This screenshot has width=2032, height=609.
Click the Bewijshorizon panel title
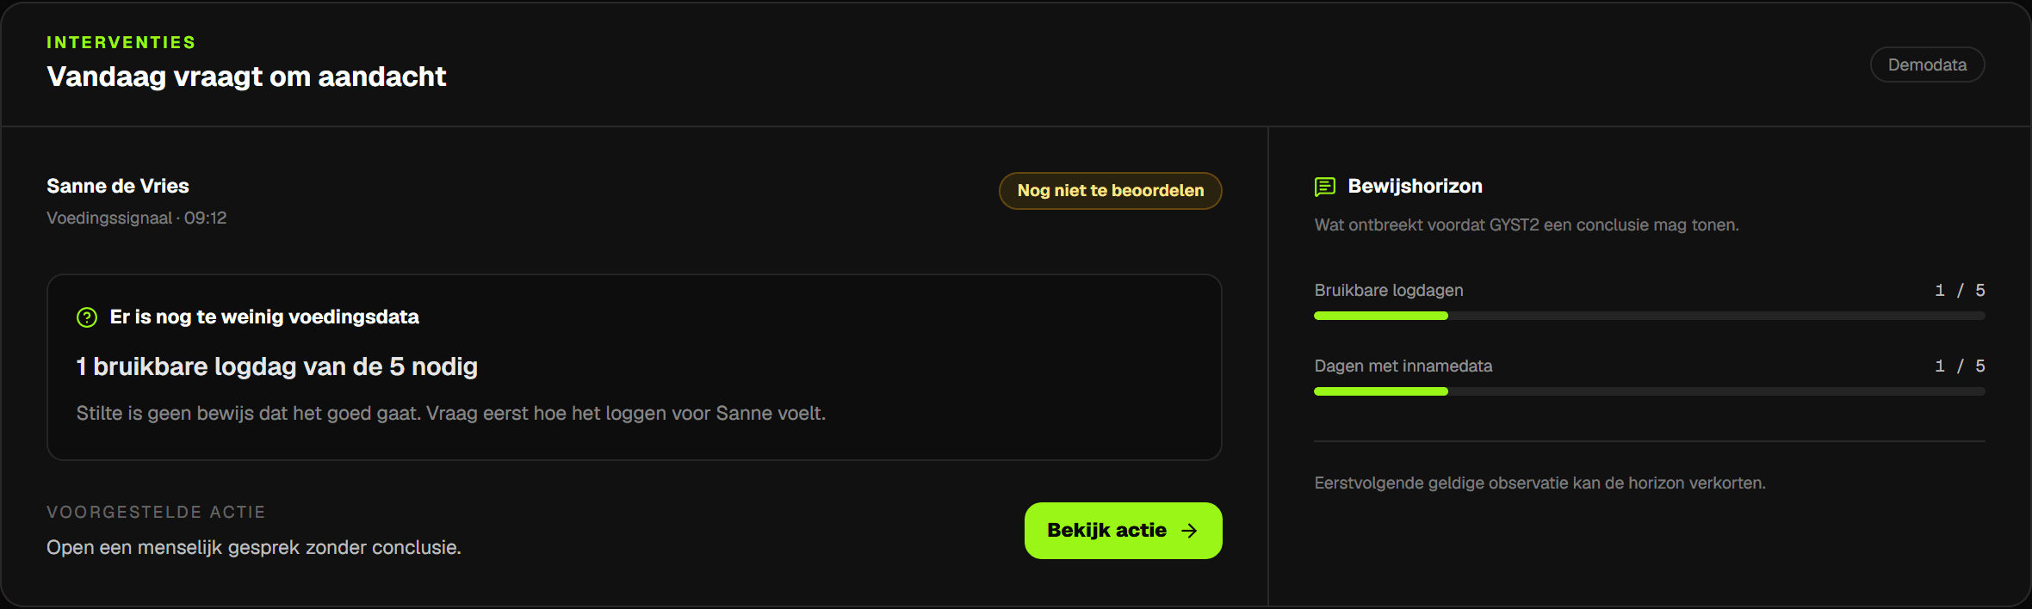point(1415,186)
